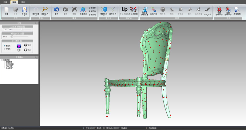Click the 全部反选 (Invert Selection) button
Image resolution: width=246 pixels, height=130 pixels.
[92, 14]
